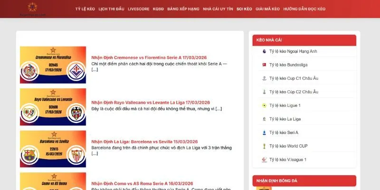Click the Cremonese vs Fiorentina match thumbnail
This screenshot has width=380, height=190.
click(53, 65)
